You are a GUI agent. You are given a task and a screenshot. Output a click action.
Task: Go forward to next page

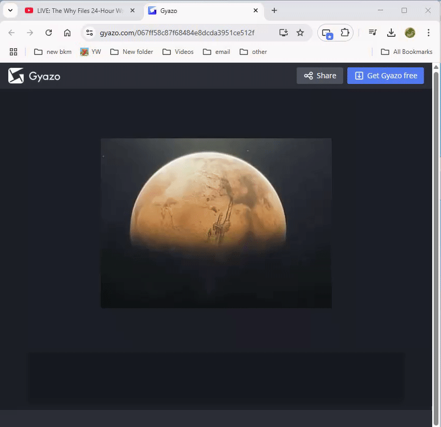[x=30, y=33]
